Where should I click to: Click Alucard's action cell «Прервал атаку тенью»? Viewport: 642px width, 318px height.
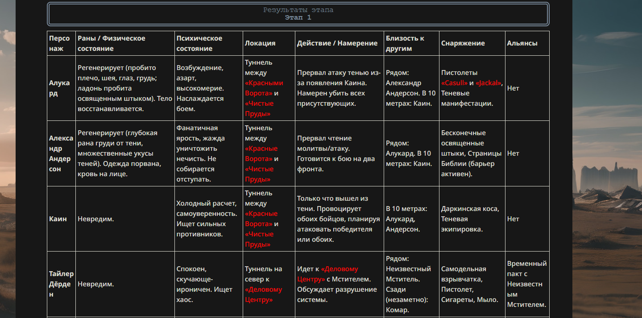pyautogui.click(x=340, y=88)
